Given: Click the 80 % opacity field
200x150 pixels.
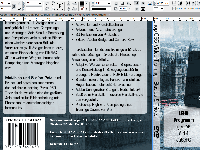Looking at the screenshot, I should [123, 9].
